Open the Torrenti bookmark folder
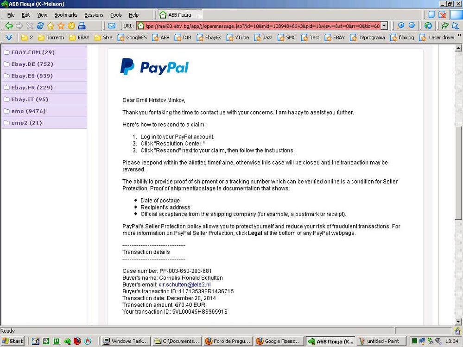 pos(51,38)
